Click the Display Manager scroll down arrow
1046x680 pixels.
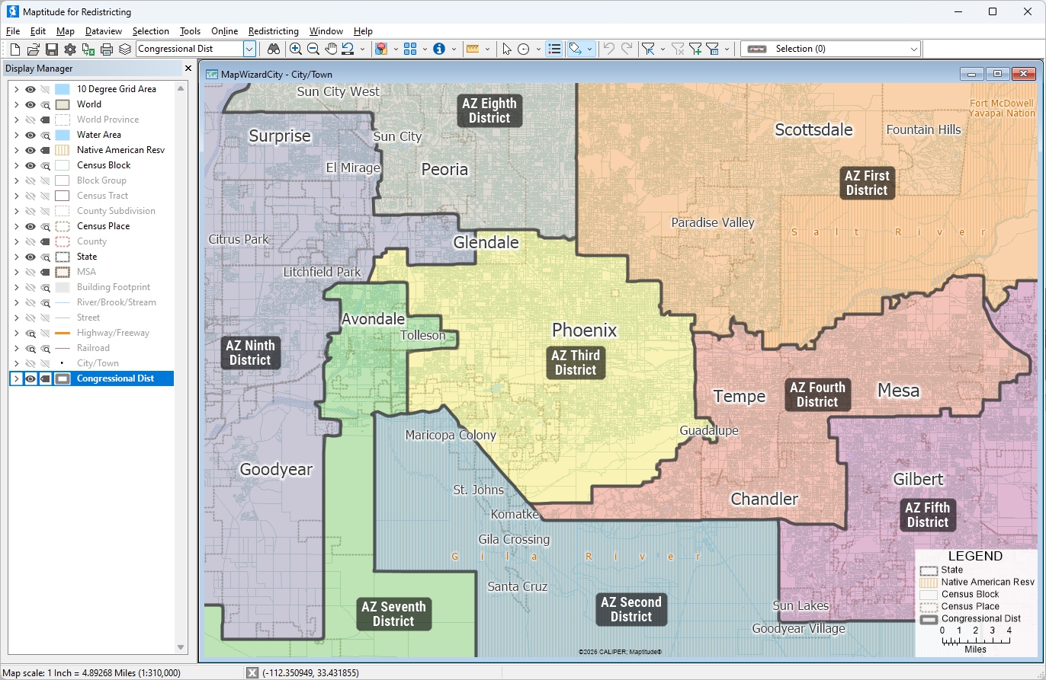[x=181, y=647]
